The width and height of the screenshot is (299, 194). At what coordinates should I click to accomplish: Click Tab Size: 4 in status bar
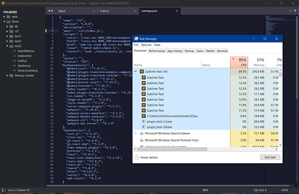pyautogui.click(x=260, y=190)
